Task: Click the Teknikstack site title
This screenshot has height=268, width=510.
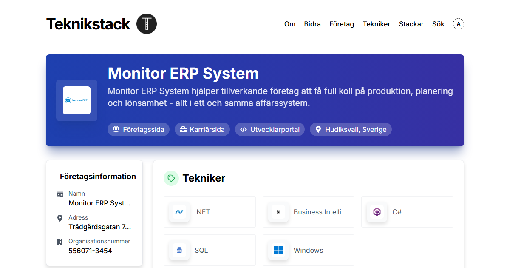Action: point(88,24)
